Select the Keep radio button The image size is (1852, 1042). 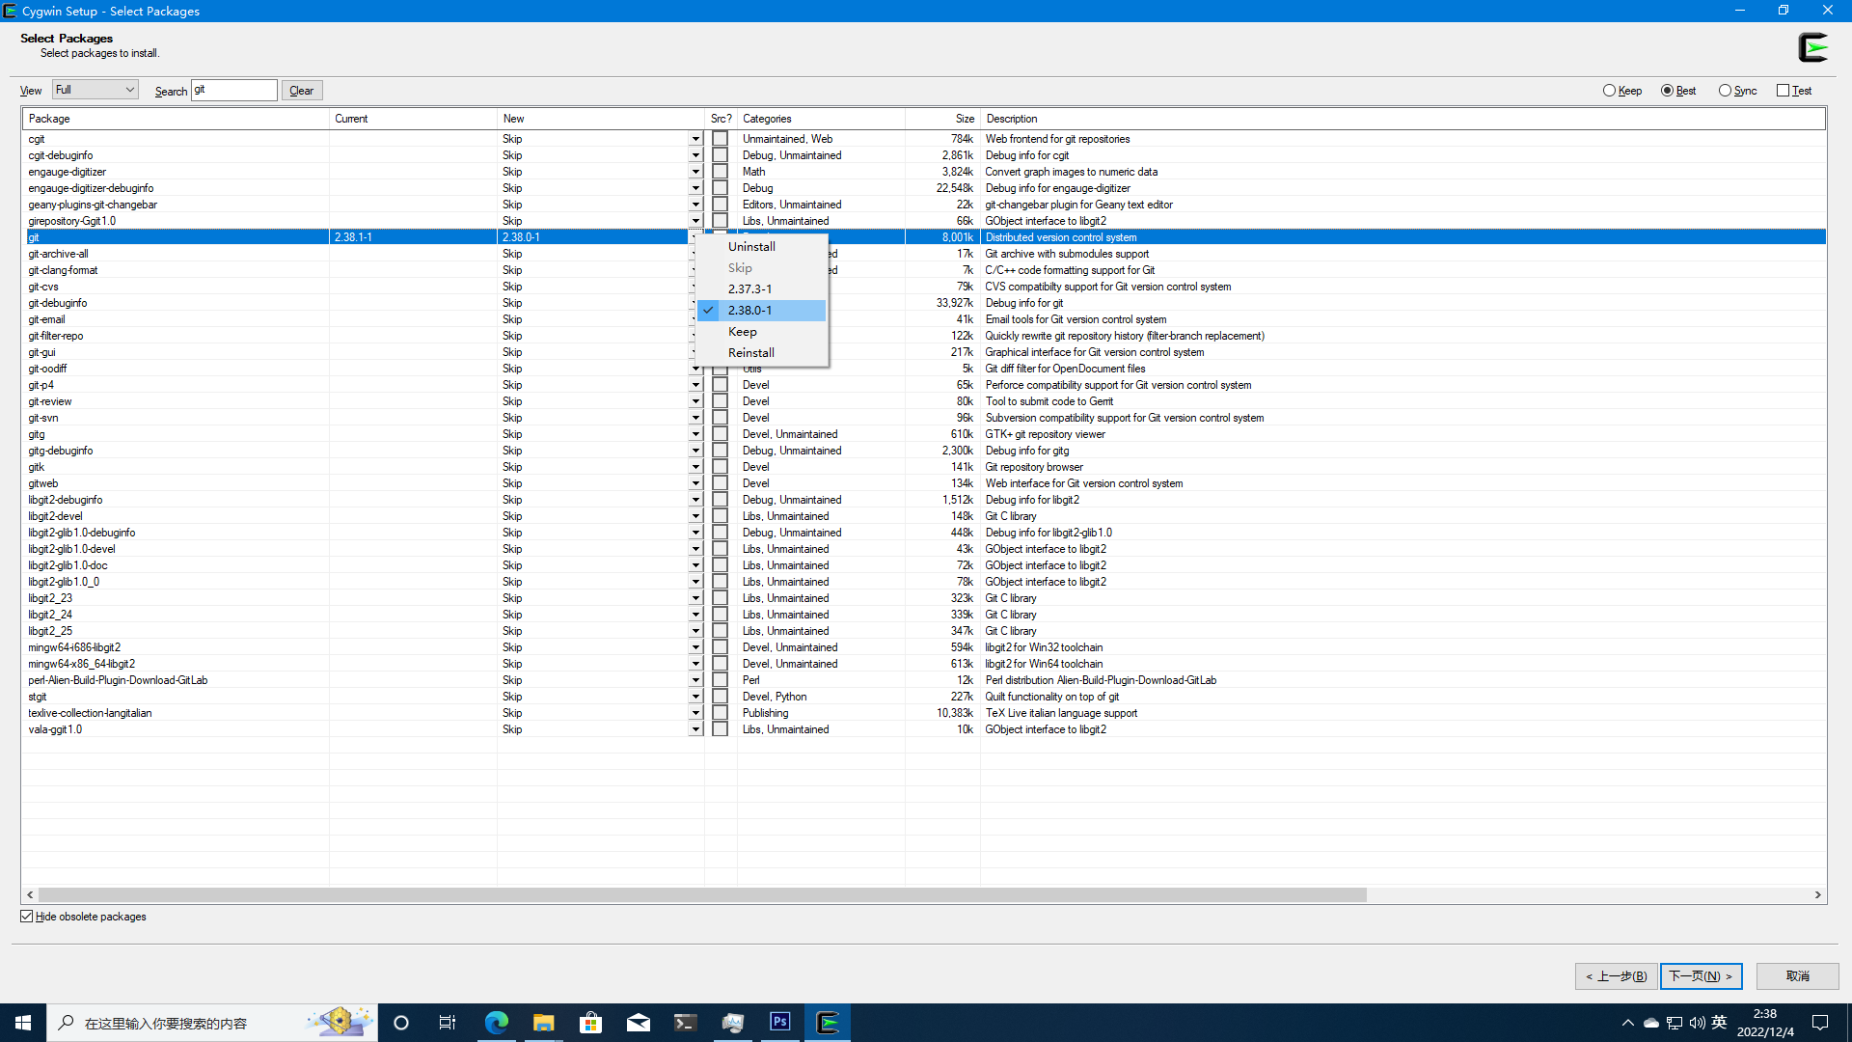1609,90
